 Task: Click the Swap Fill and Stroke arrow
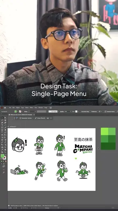[x=6, y=155]
